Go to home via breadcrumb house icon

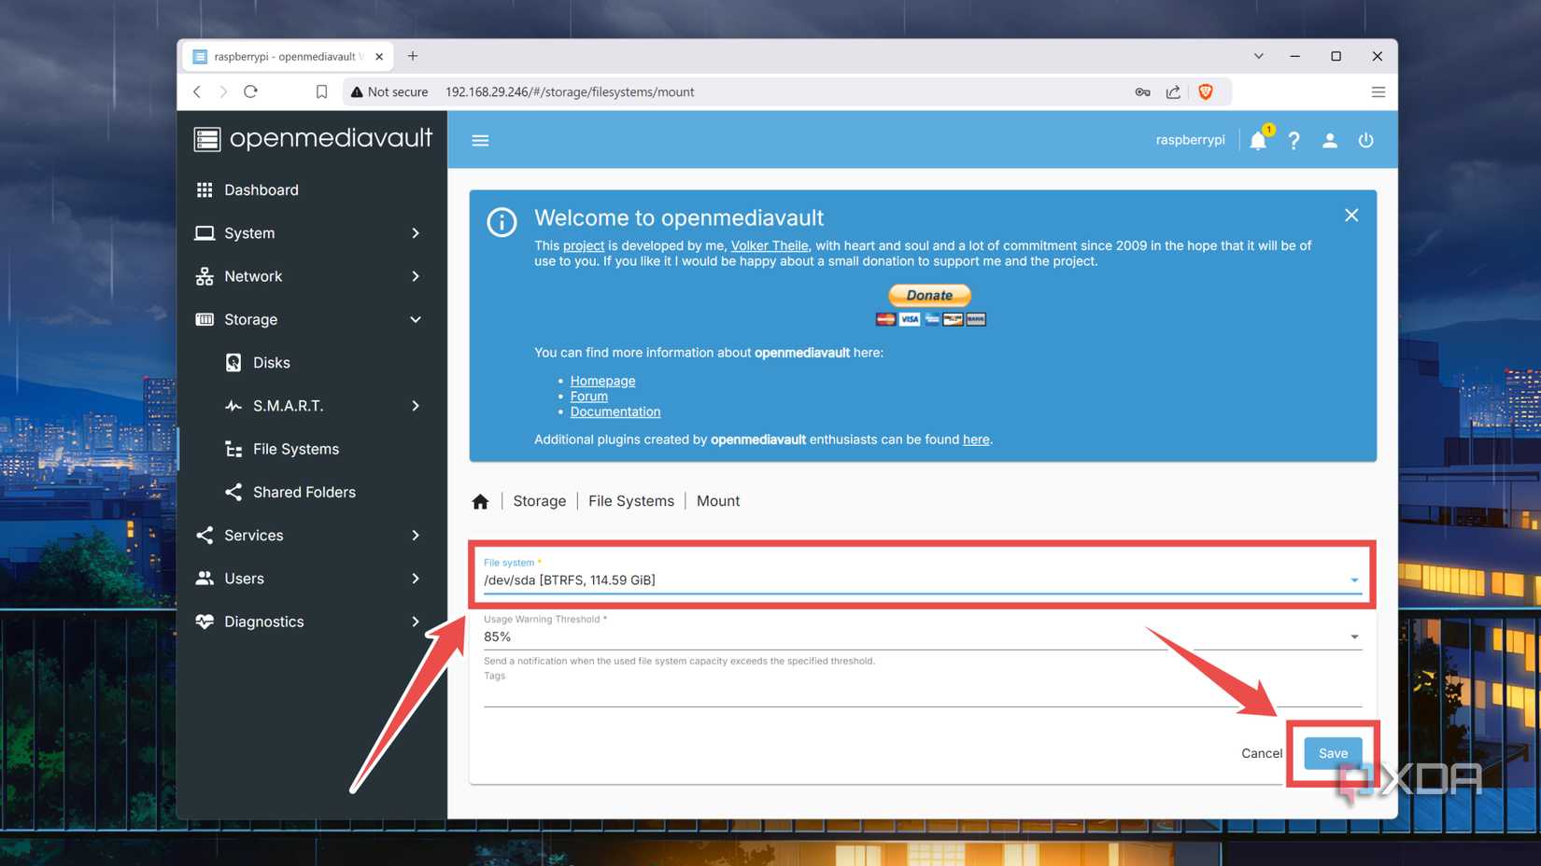pos(480,501)
